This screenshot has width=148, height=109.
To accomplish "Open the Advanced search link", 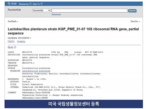I will coord(56,14).
